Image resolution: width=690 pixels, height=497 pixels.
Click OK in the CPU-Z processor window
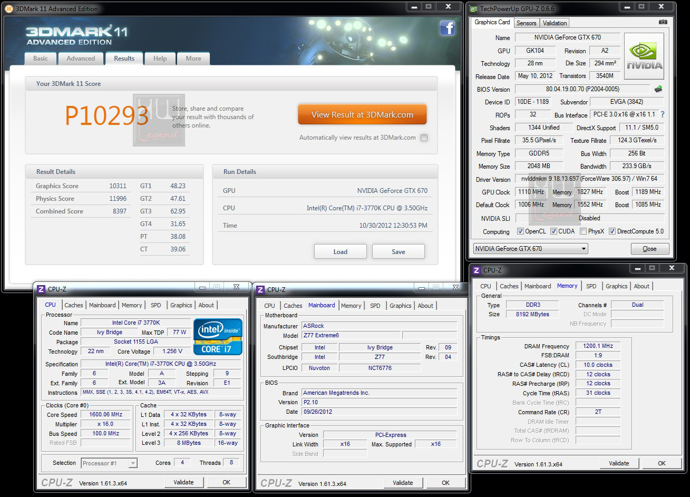(226, 482)
